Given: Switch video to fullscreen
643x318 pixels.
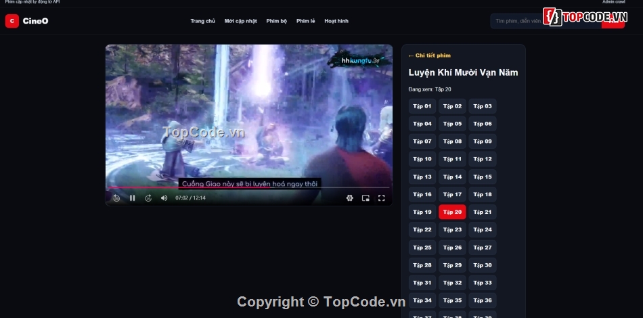Looking at the screenshot, I should (x=381, y=198).
